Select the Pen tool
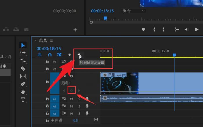 pos(23,84)
